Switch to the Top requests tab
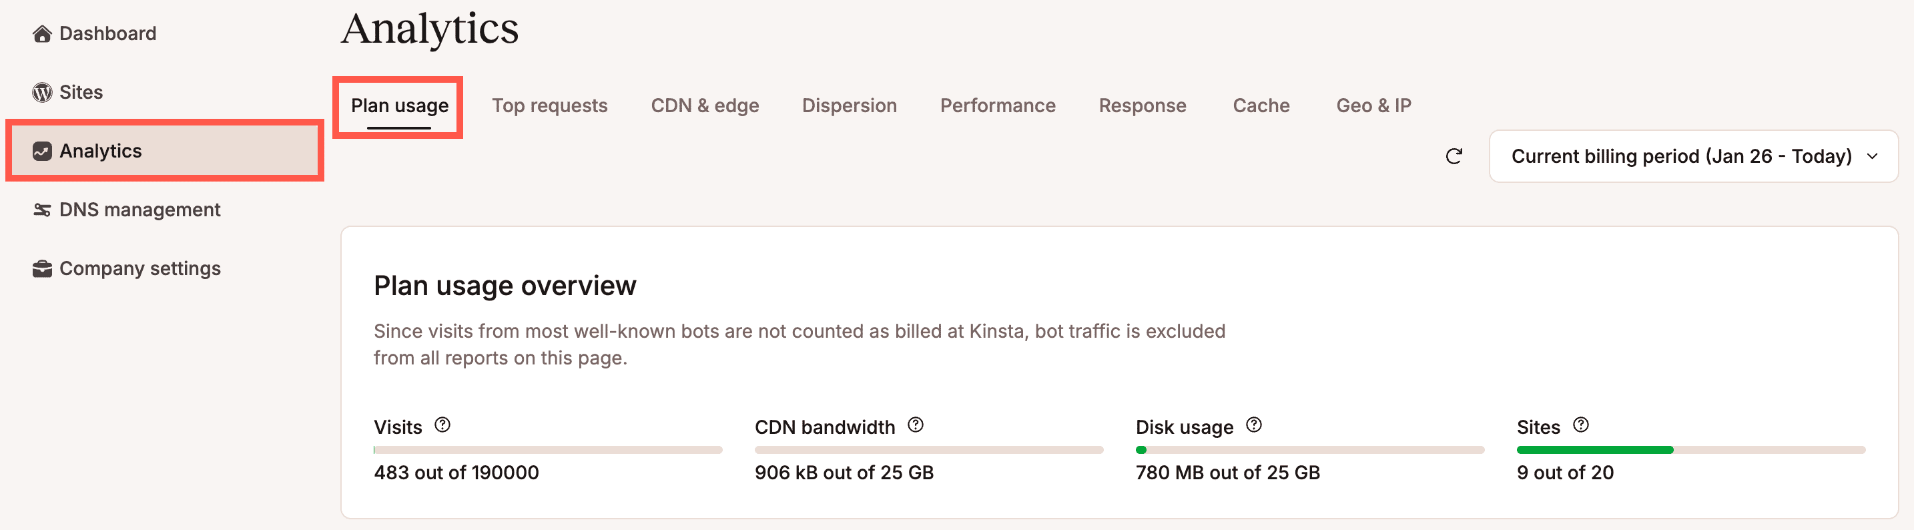This screenshot has width=1914, height=530. click(551, 105)
